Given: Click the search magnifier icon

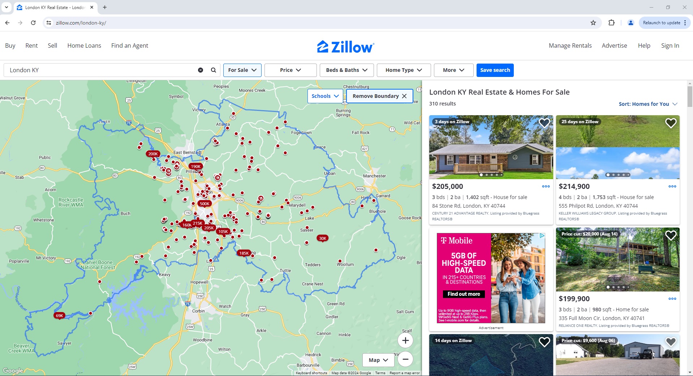Looking at the screenshot, I should (x=213, y=70).
